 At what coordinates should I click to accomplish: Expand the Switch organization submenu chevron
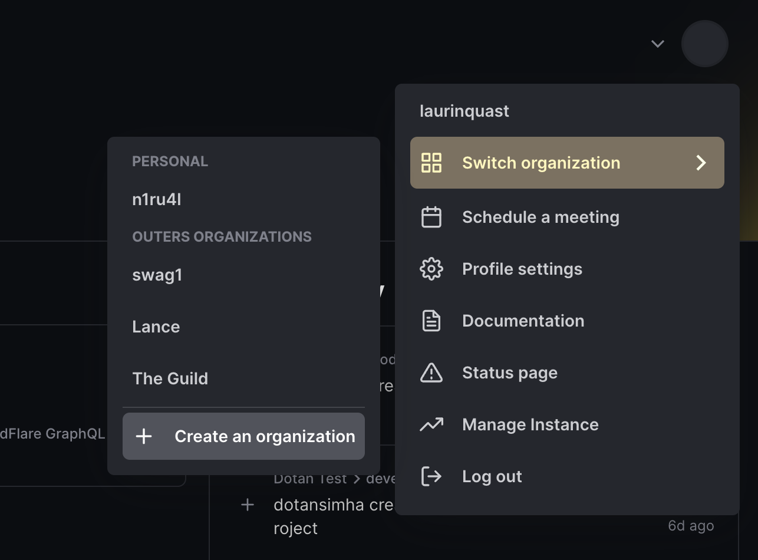tap(701, 163)
